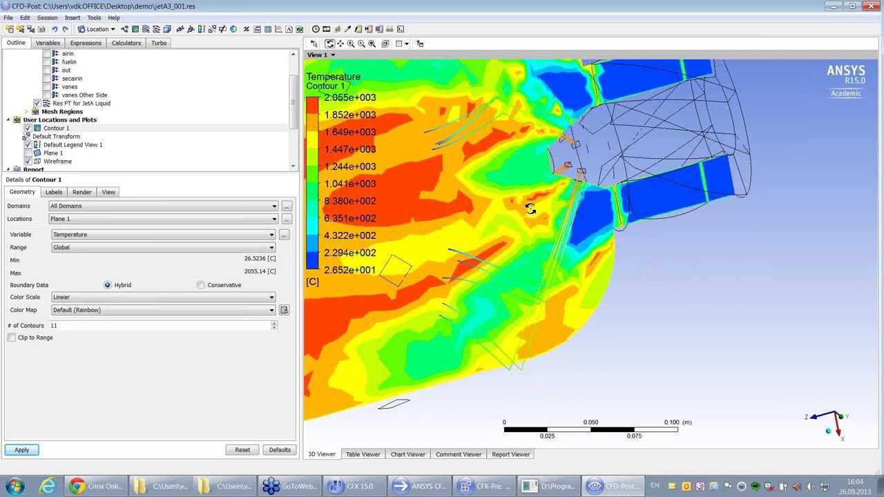Switch to the Expressions tab
Viewport: 884px width, 497px height.
86,43
